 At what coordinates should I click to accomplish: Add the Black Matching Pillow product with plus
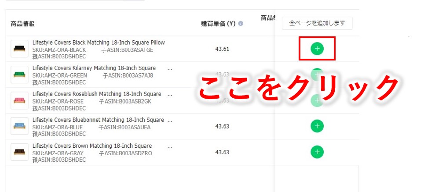[317, 49]
